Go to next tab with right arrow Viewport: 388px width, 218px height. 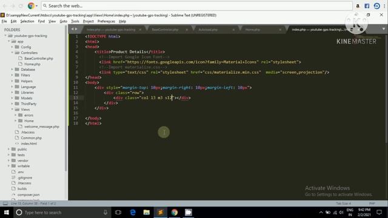76,29
